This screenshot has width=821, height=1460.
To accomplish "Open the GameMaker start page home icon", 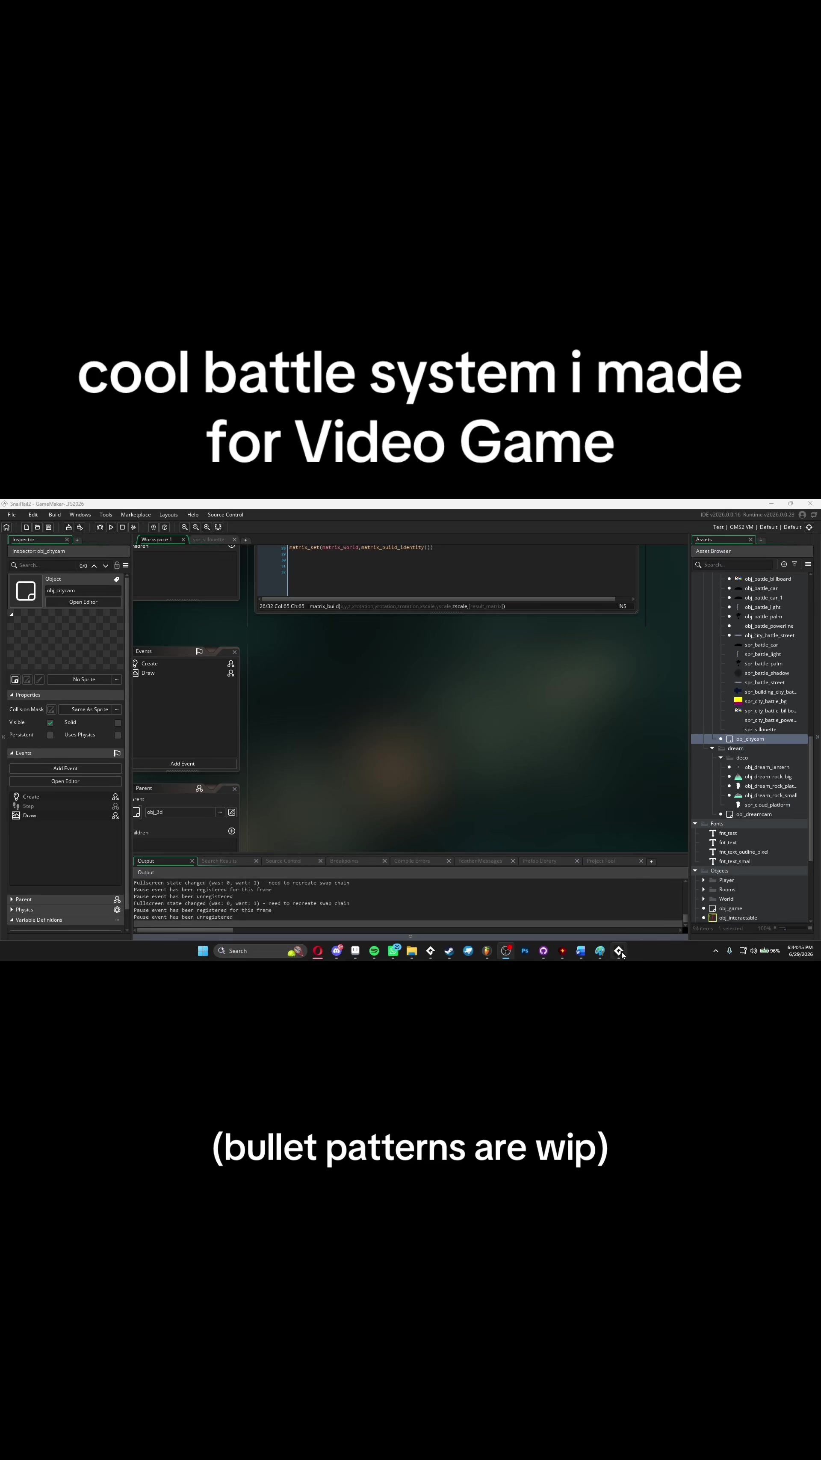I will 7,527.
